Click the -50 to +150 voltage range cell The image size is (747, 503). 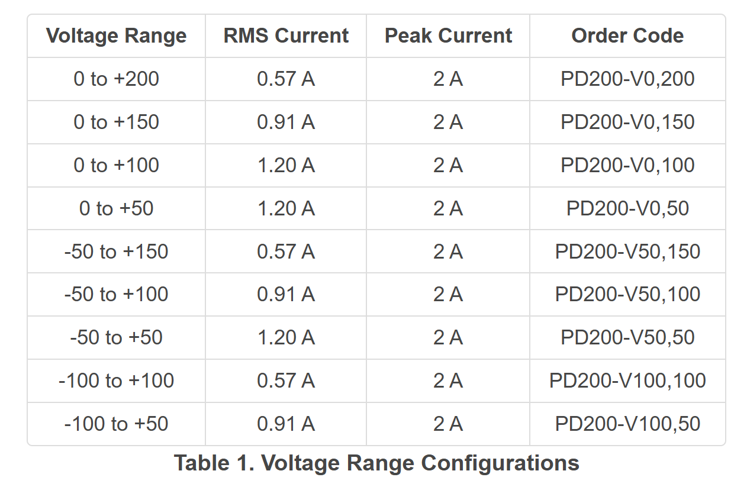(x=117, y=251)
